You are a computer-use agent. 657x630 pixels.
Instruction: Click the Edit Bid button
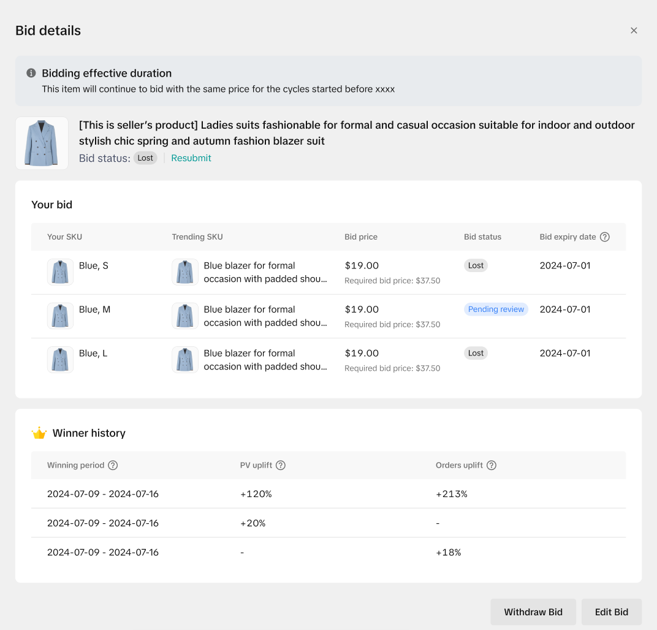pos(612,612)
